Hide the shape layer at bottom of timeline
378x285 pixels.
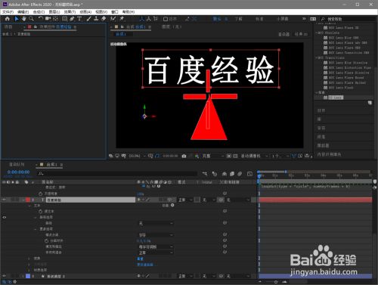pyautogui.click(x=4, y=276)
